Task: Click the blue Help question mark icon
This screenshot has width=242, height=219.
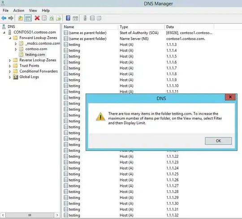Action: (68, 18)
